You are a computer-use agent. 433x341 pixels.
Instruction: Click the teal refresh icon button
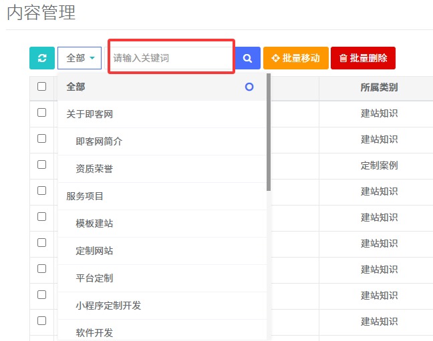click(42, 58)
